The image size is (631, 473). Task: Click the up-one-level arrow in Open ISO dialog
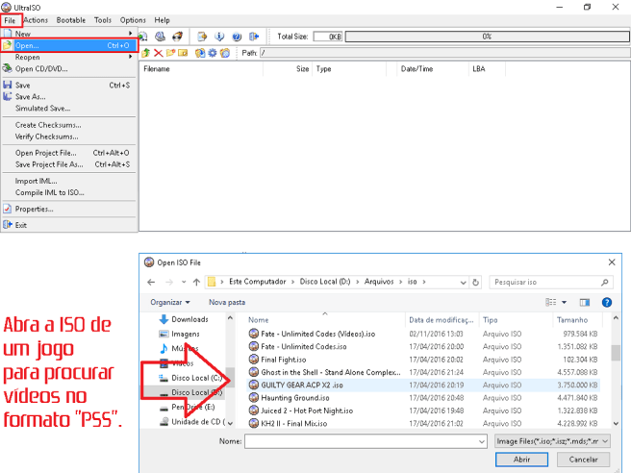point(194,282)
